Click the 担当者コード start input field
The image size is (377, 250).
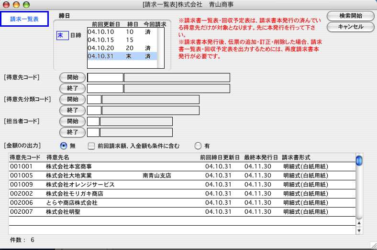[x=94, y=121]
